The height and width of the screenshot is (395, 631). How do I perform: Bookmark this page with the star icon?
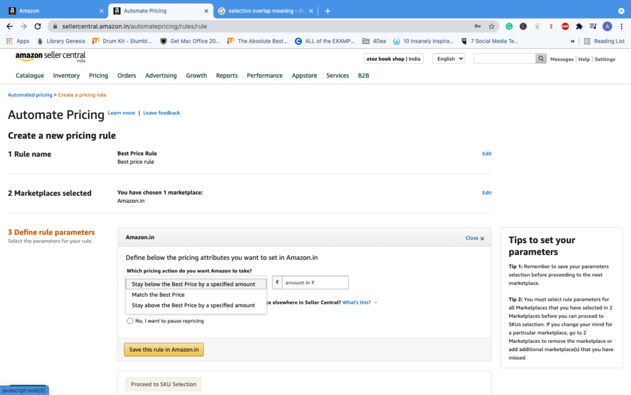pyautogui.click(x=492, y=26)
